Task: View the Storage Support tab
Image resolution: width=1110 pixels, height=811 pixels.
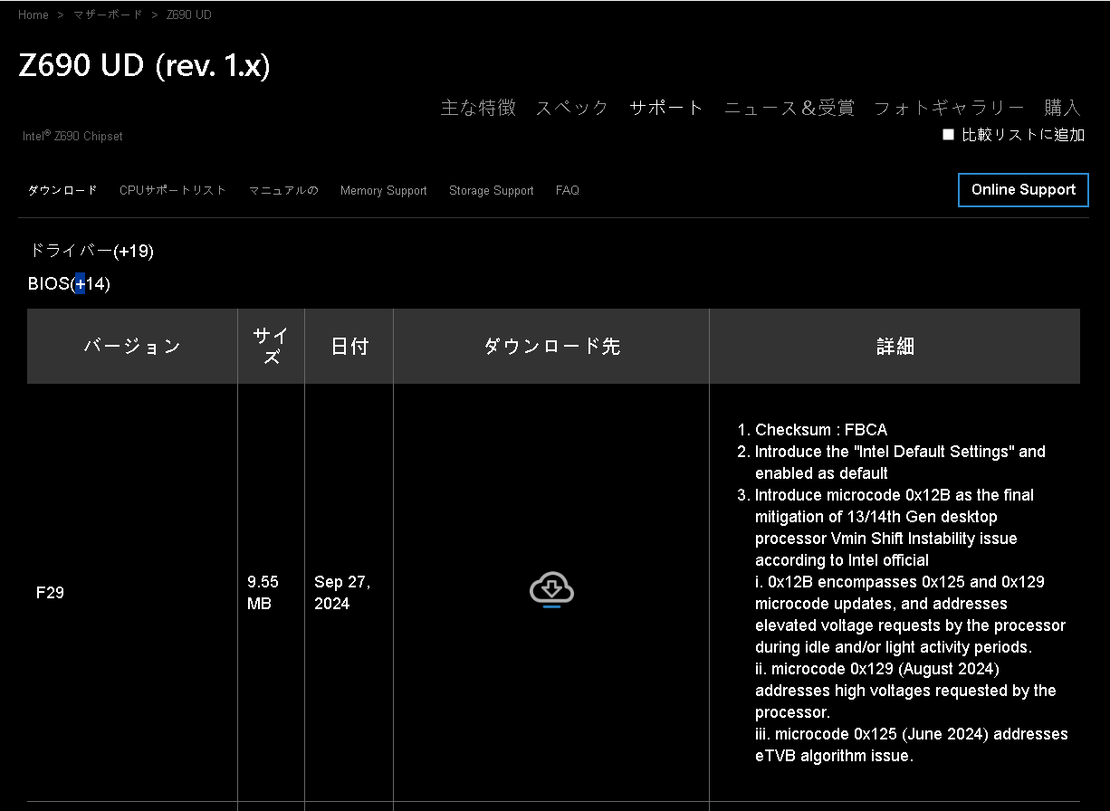Action: [x=491, y=190]
